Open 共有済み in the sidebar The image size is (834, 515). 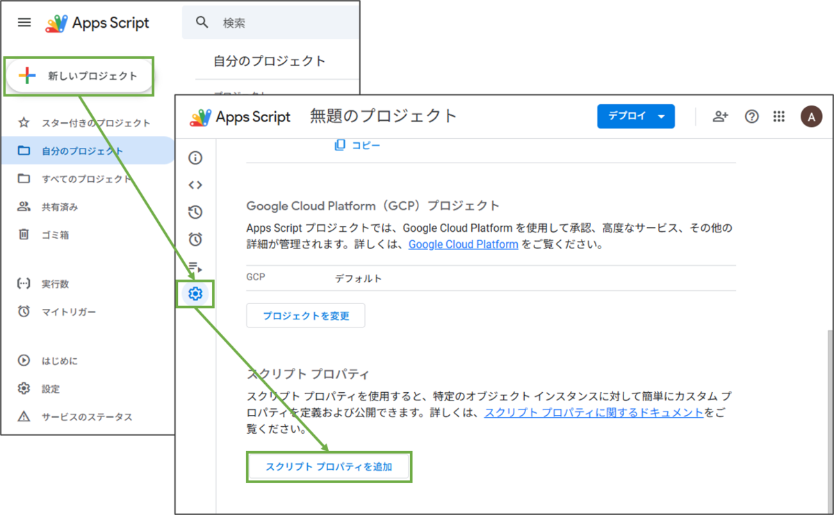(60, 207)
